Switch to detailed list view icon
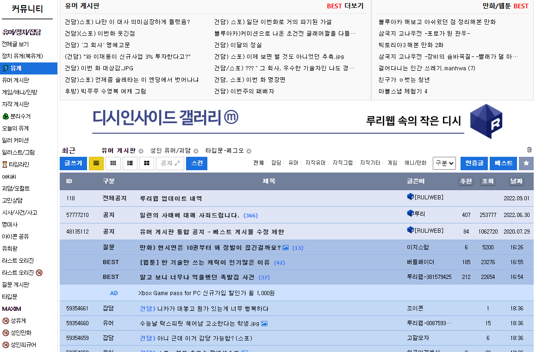 click(130, 163)
